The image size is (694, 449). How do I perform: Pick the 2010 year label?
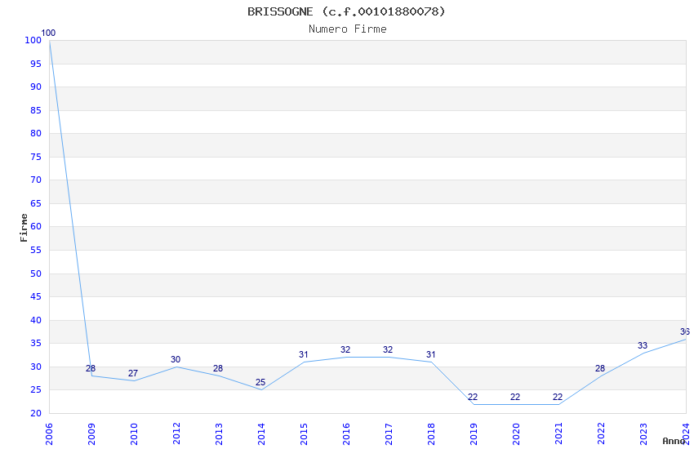134,433
